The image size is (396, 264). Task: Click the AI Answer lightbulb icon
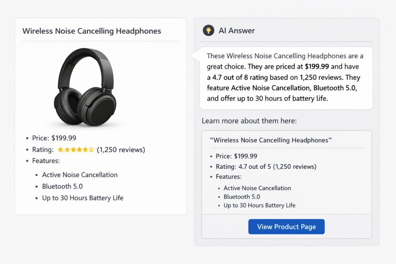pos(208,30)
